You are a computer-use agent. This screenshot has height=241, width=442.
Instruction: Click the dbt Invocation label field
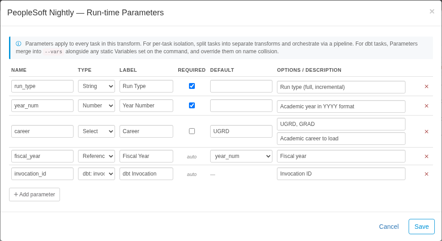[x=146, y=174]
